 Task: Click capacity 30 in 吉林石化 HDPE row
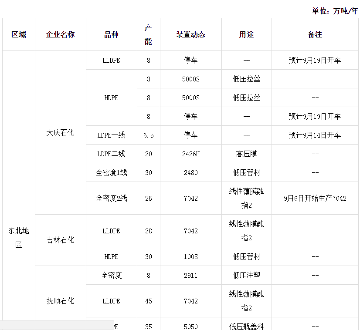pos(149,256)
